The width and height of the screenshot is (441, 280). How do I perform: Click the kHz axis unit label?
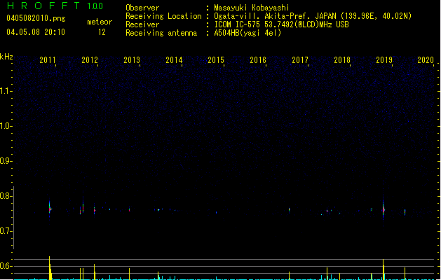6,57
